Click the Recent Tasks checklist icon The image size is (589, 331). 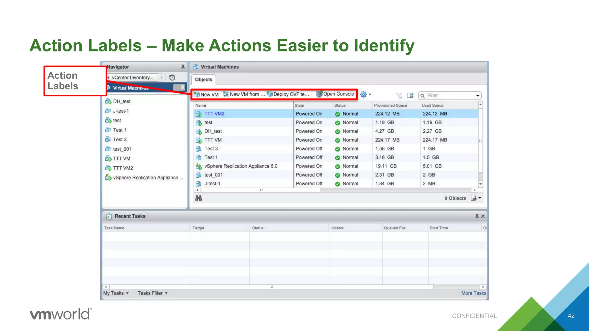click(x=109, y=216)
